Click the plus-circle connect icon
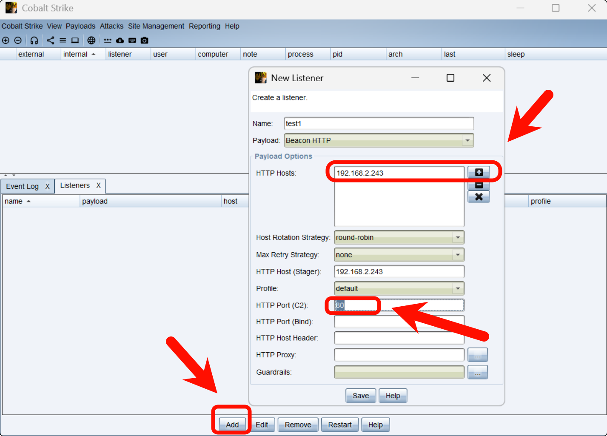The height and width of the screenshot is (436, 607). point(6,40)
